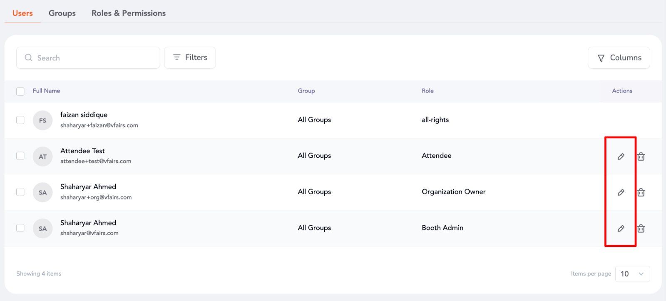The height and width of the screenshot is (301, 666).
Task: Open the Columns selector
Action: tap(619, 58)
